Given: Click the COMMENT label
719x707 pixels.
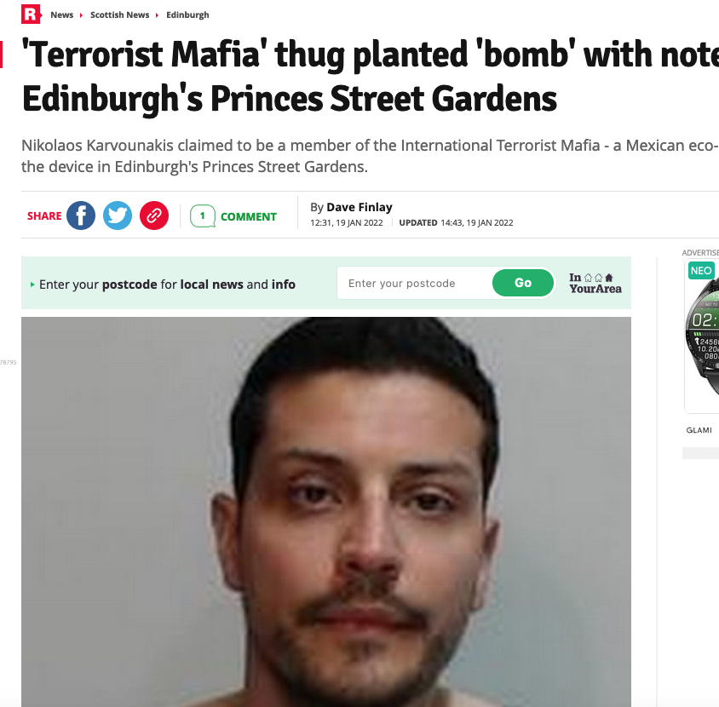Looking at the screenshot, I should [x=249, y=217].
